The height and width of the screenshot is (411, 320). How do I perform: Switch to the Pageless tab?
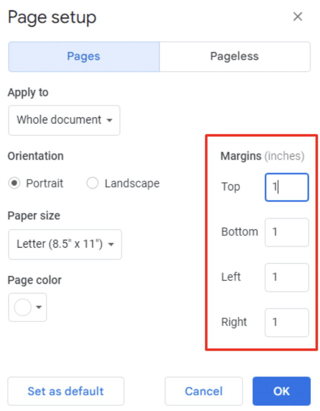pos(235,56)
